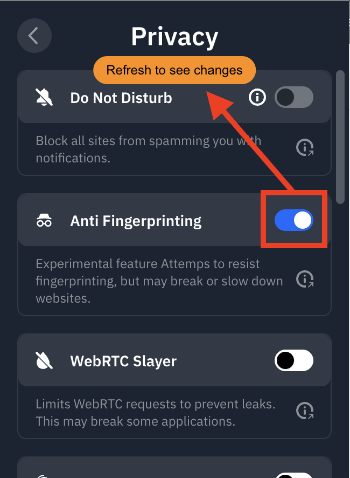The height and width of the screenshot is (478, 350).
Task: Click the Anti Fingerprinting spy hat icon
Action: [x=44, y=221]
